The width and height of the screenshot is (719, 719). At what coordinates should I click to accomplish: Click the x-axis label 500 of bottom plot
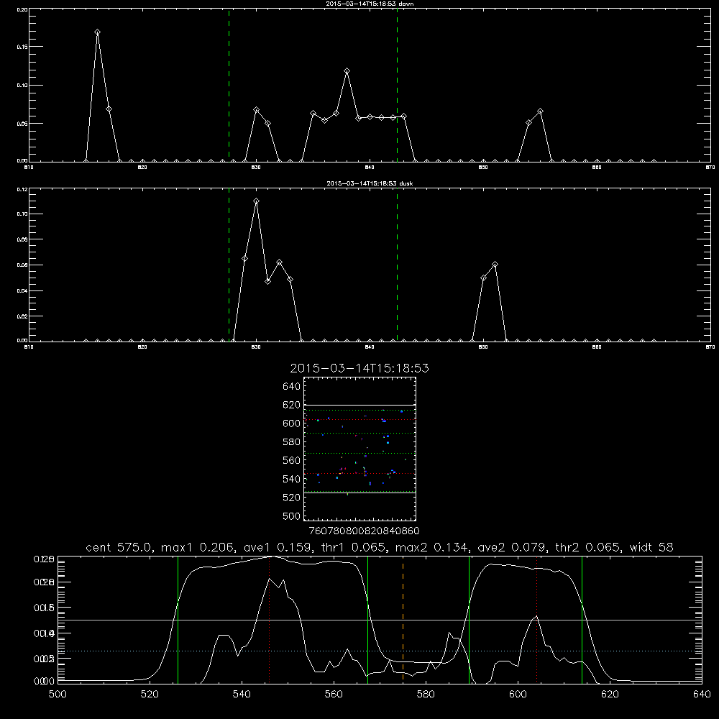click(x=58, y=695)
